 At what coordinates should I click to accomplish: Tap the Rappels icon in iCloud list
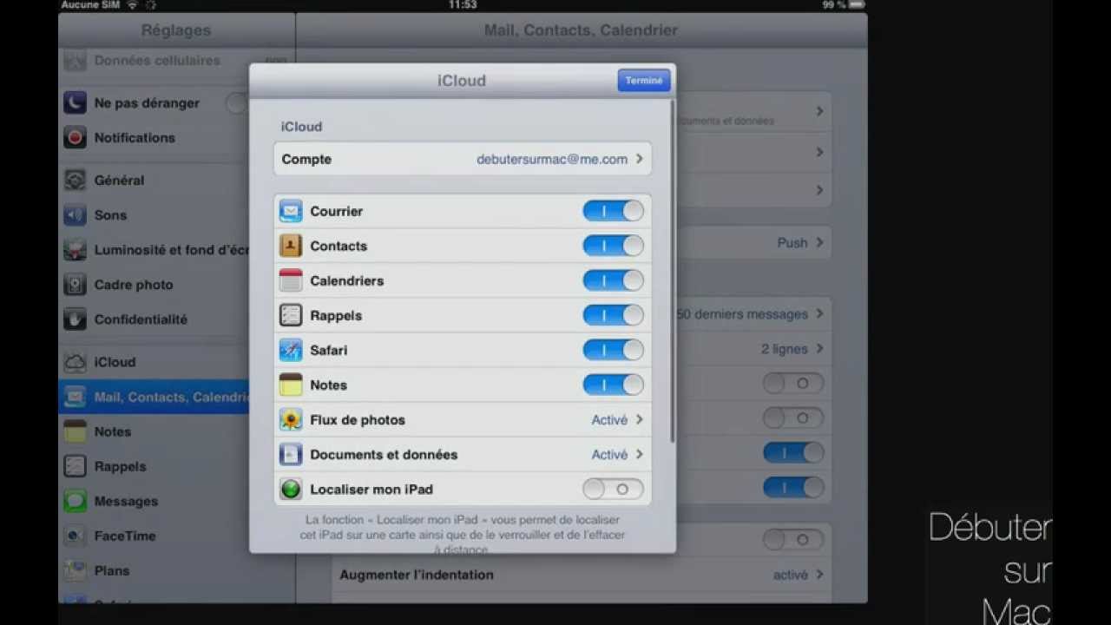291,315
